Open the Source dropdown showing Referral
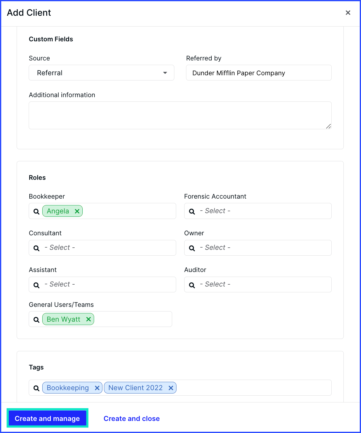Image resolution: width=361 pixels, height=433 pixels. click(102, 73)
